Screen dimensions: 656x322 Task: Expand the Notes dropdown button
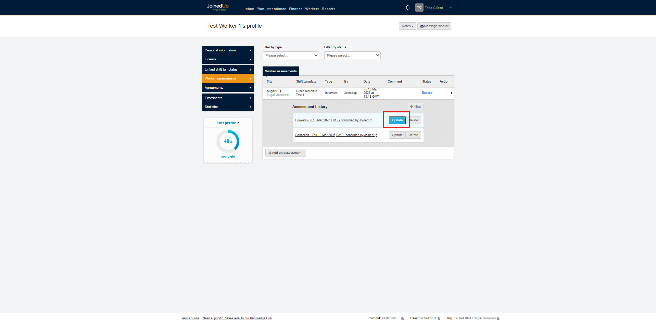407,26
